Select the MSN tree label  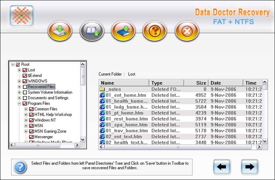coord(38,126)
